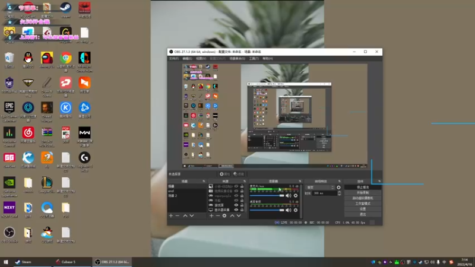The width and height of the screenshot is (475, 267).
Task: Pop out the 混音器 dock panel icon
Action: [x=300, y=181]
